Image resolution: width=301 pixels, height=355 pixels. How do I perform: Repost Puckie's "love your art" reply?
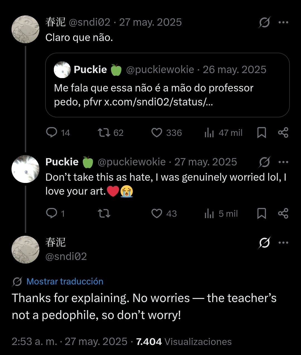(104, 214)
